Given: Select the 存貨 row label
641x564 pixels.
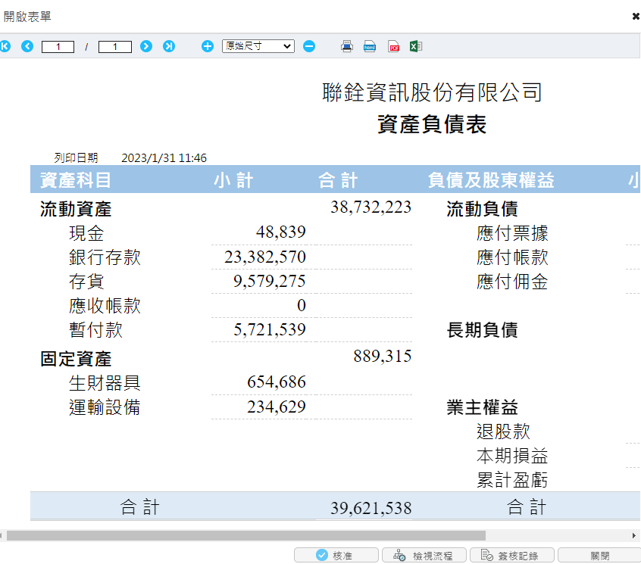Looking at the screenshot, I should 86,282.
